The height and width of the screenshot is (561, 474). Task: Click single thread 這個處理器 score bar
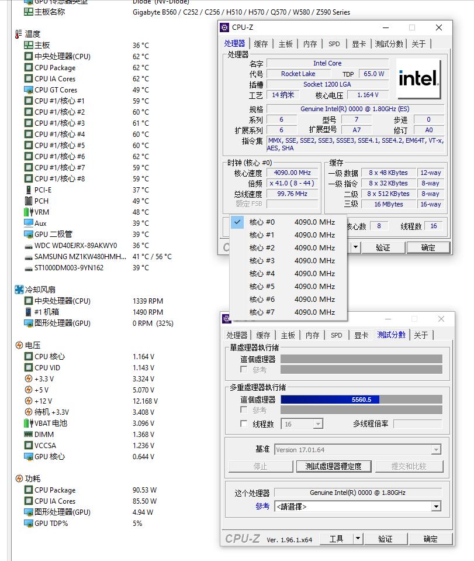(361, 359)
